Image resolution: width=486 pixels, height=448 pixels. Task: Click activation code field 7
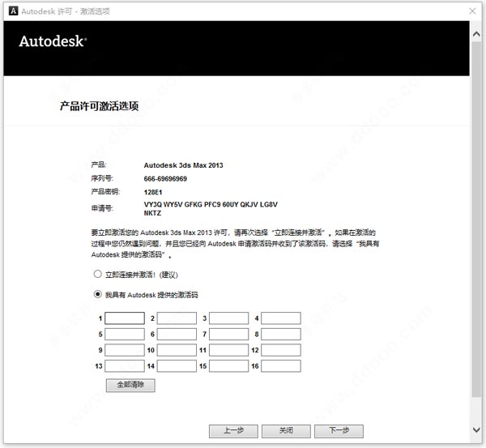[228, 335]
